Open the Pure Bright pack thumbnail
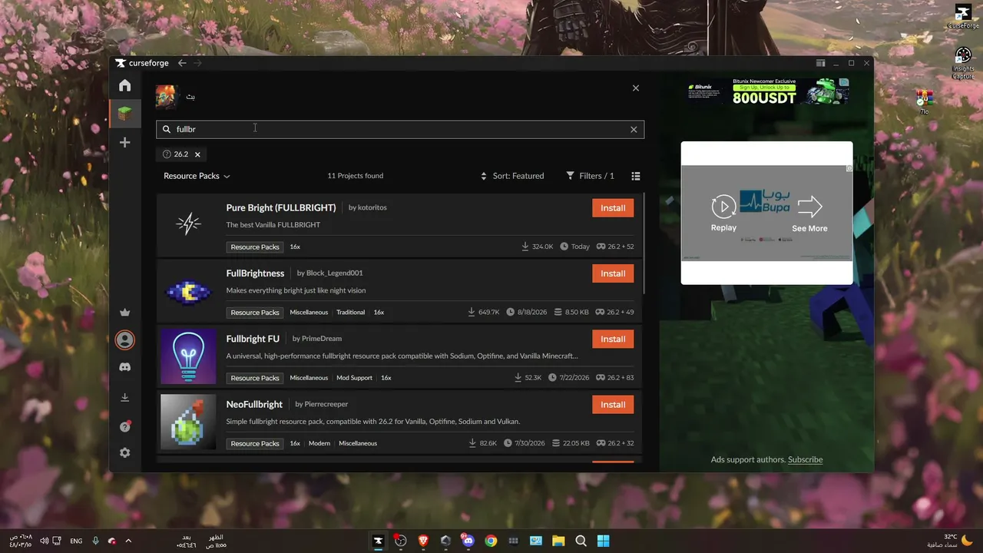983x553 pixels. [x=188, y=224]
